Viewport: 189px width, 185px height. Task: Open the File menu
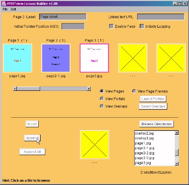click(x=5, y=9)
